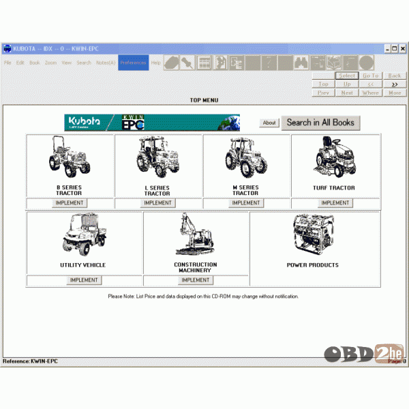409x409 pixels.
Task: Click the B SERIES TRACTOR label
Action: tap(69, 190)
